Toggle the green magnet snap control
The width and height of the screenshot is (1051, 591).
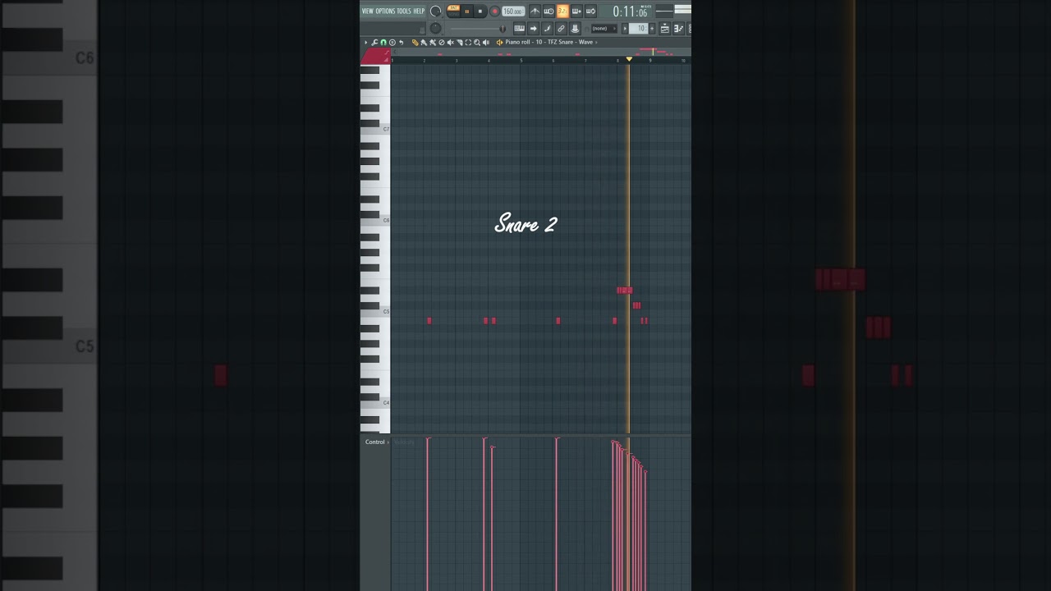coord(383,42)
